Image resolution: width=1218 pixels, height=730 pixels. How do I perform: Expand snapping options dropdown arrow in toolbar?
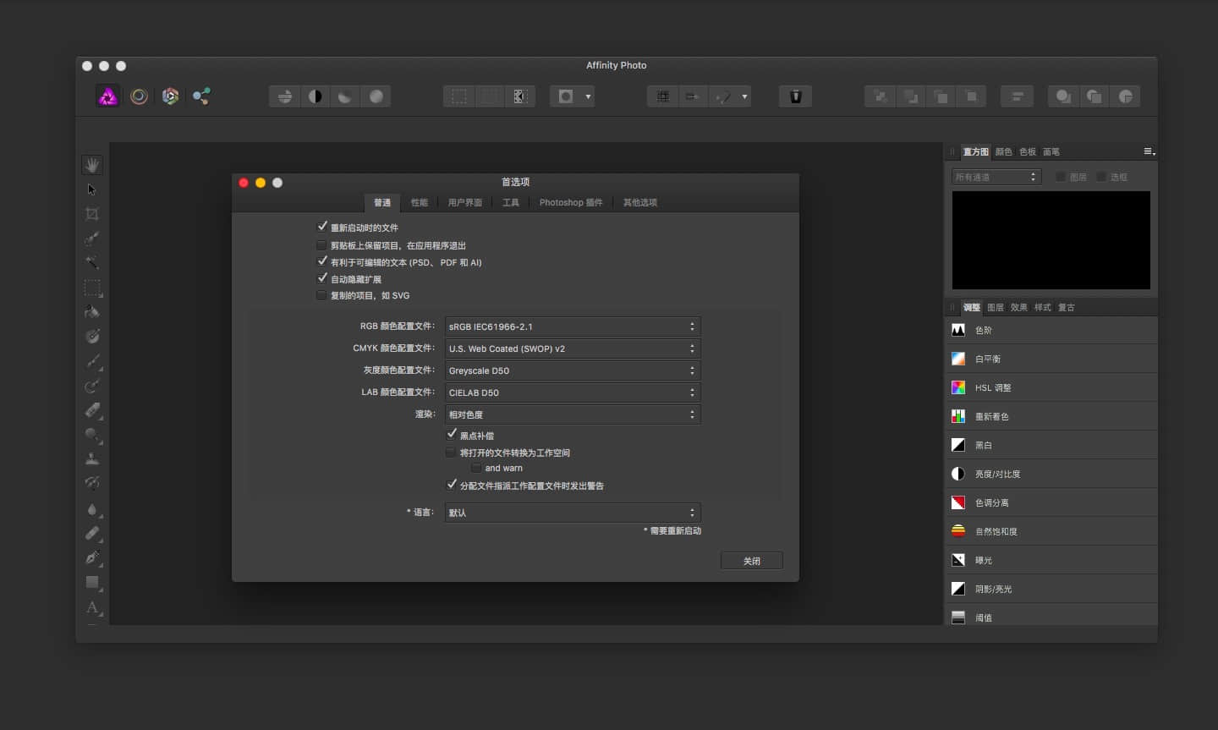[744, 96]
